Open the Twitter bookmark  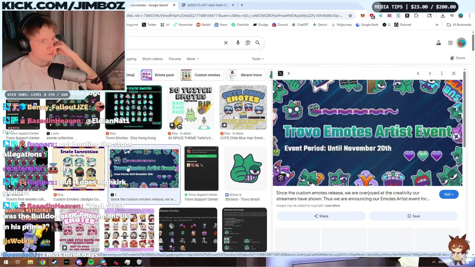tap(149, 25)
